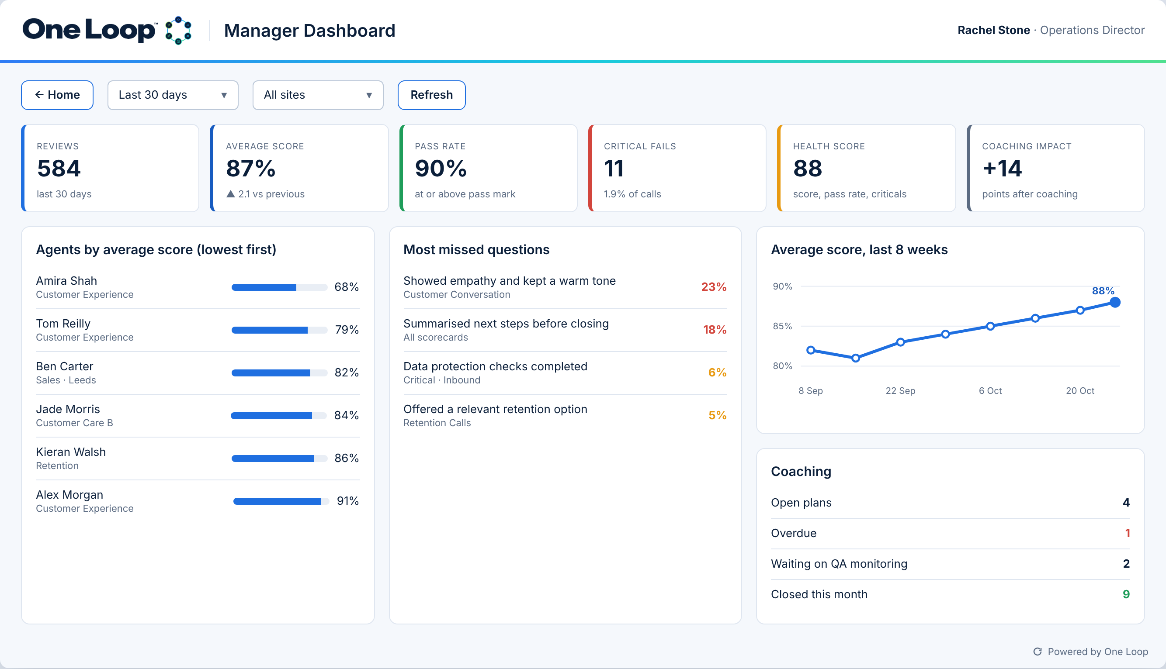
Task: Open Offered a relevant retention option
Action: (x=565, y=415)
